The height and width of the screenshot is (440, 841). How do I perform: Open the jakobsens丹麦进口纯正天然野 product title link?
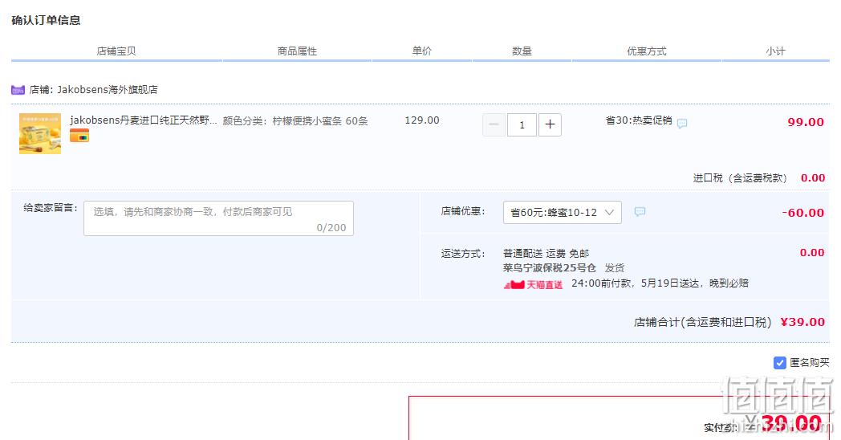tap(143, 120)
